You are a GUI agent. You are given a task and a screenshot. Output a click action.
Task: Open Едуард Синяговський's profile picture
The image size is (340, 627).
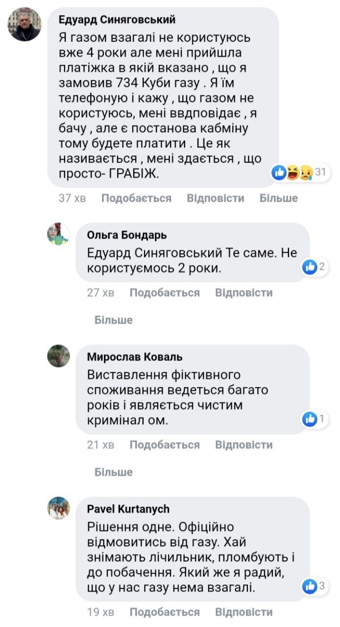tap(24, 24)
